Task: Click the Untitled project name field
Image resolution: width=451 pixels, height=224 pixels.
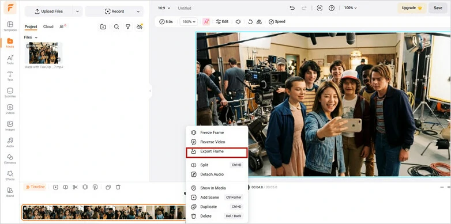Action: (x=185, y=8)
